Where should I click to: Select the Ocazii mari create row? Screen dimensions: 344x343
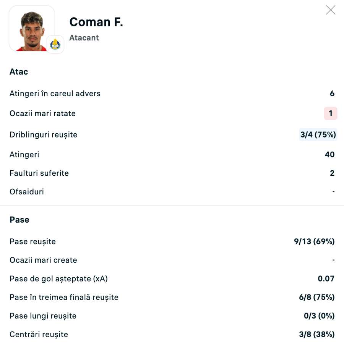[x=43, y=260]
